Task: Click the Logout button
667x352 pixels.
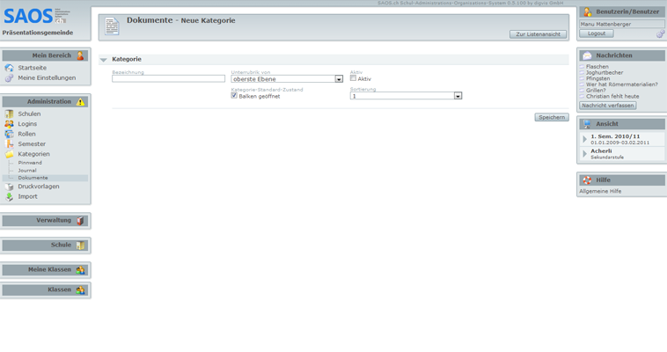Action: point(597,33)
